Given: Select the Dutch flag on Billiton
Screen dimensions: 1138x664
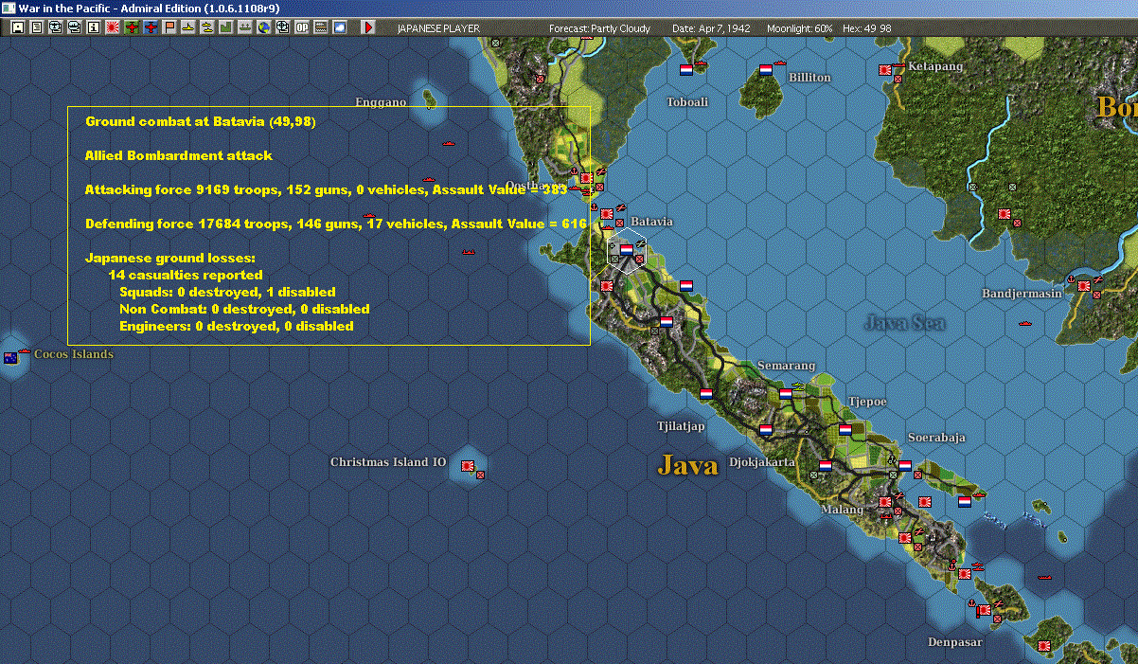Looking at the screenshot, I should click(766, 69).
